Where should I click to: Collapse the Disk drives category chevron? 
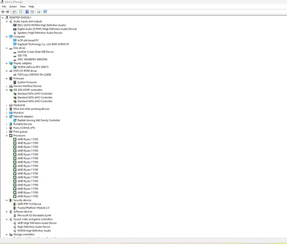point(7,48)
